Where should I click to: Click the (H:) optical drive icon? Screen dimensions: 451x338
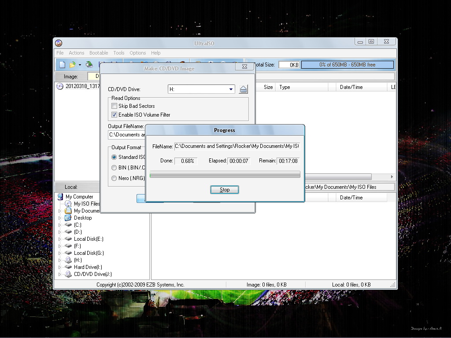click(68, 260)
